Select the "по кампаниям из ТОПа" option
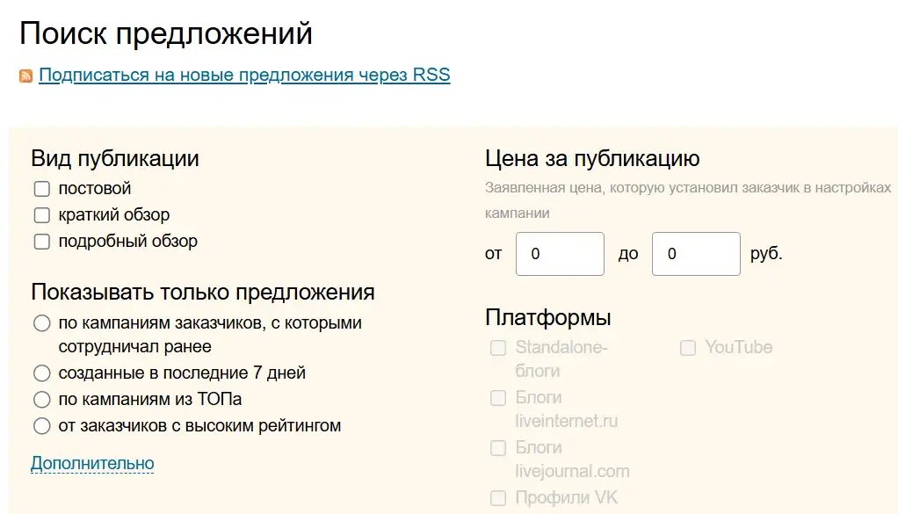This screenshot has height=514, width=898. point(42,399)
